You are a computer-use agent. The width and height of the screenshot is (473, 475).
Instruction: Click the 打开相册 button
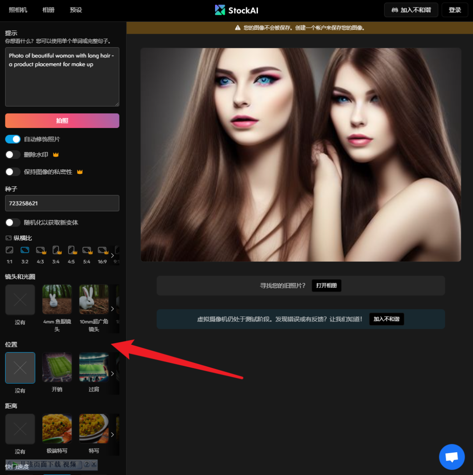[x=326, y=285]
